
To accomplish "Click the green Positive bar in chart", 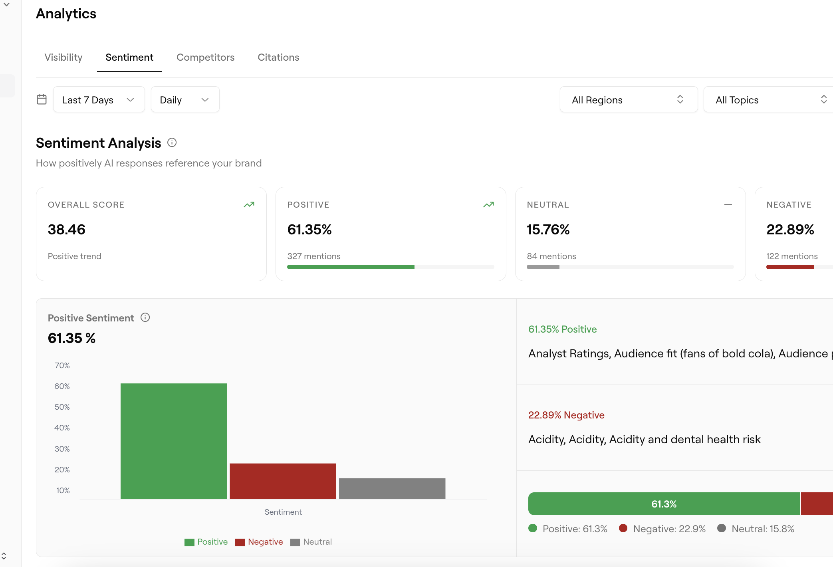I will (174, 441).
